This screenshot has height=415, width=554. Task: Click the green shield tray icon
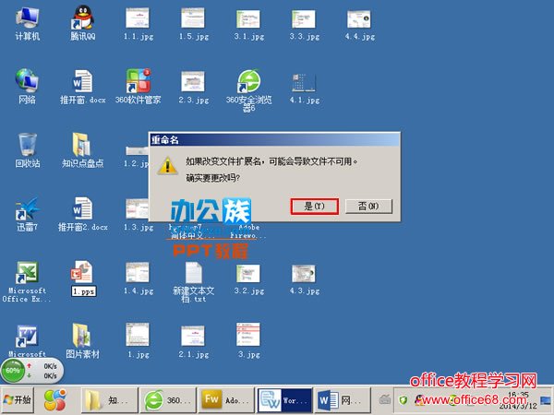pos(403,400)
